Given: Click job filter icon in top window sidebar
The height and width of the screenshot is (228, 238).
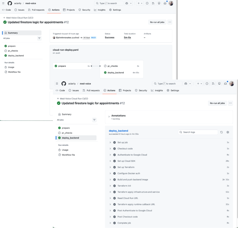Looking at the screenshot, I should pos(39,38).
